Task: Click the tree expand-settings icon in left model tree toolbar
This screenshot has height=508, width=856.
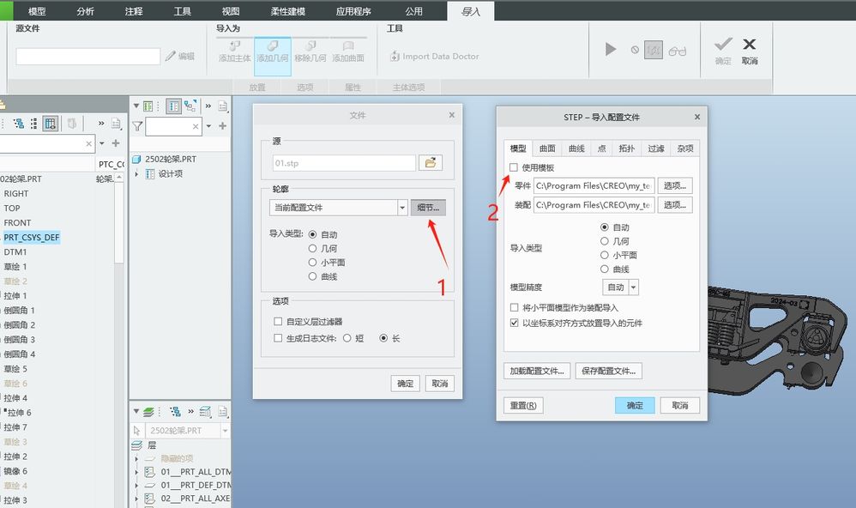Action: click(19, 124)
